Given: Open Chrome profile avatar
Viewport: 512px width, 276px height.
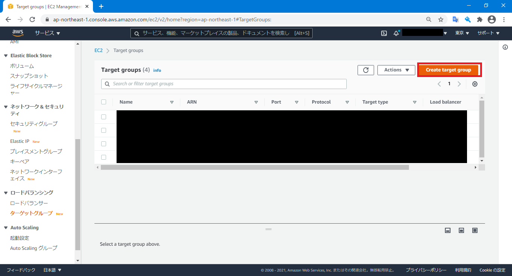Looking at the screenshot, I should (492, 19).
